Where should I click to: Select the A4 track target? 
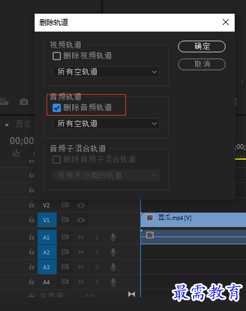pos(47,282)
